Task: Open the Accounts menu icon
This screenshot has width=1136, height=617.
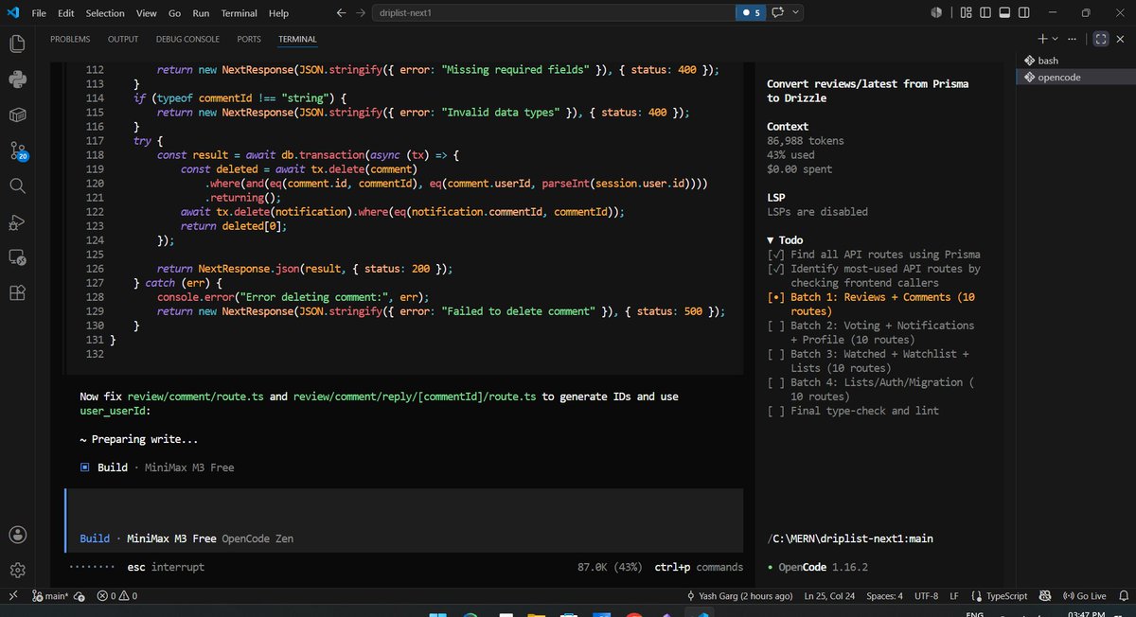Action: point(16,535)
